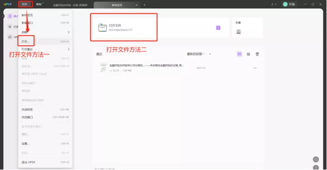Open the recent 金融风险 PDF thumbnail

pyautogui.click(x=103, y=68)
